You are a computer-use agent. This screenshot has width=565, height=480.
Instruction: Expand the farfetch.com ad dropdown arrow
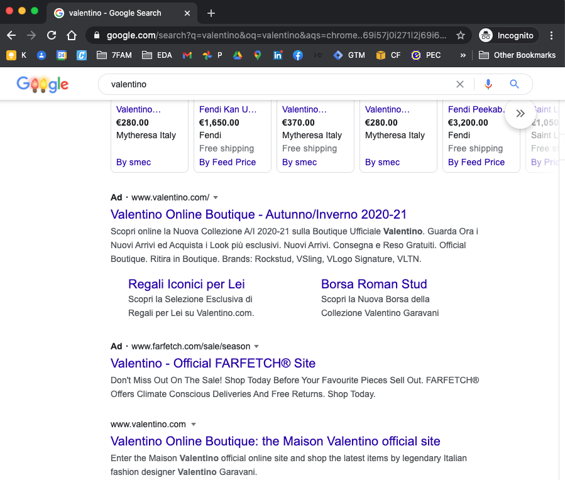coord(256,346)
